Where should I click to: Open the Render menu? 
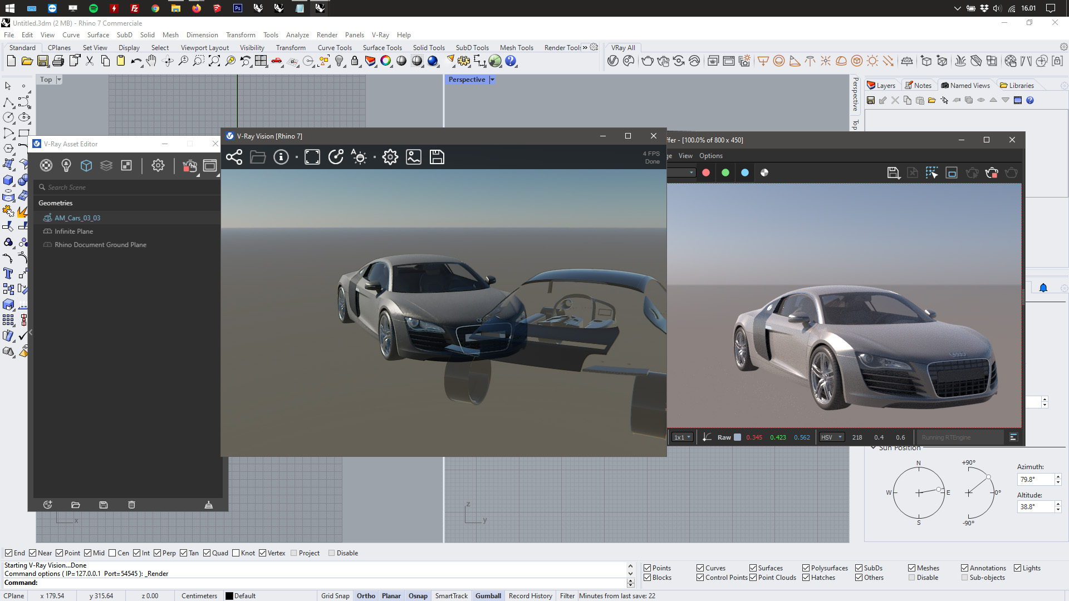327,35
